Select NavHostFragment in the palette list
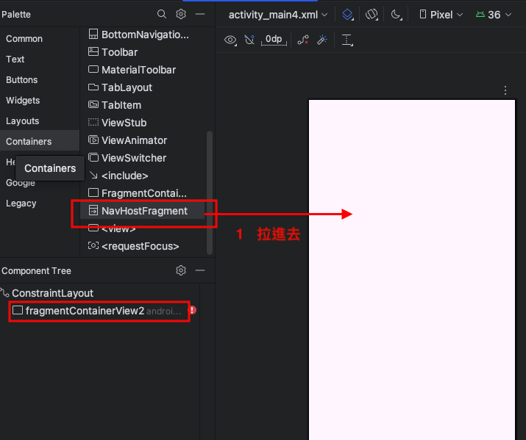The image size is (526, 440). coord(144,211)
